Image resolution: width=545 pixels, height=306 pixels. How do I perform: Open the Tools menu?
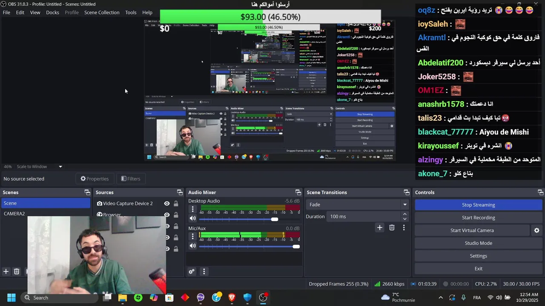click(131, 12)
